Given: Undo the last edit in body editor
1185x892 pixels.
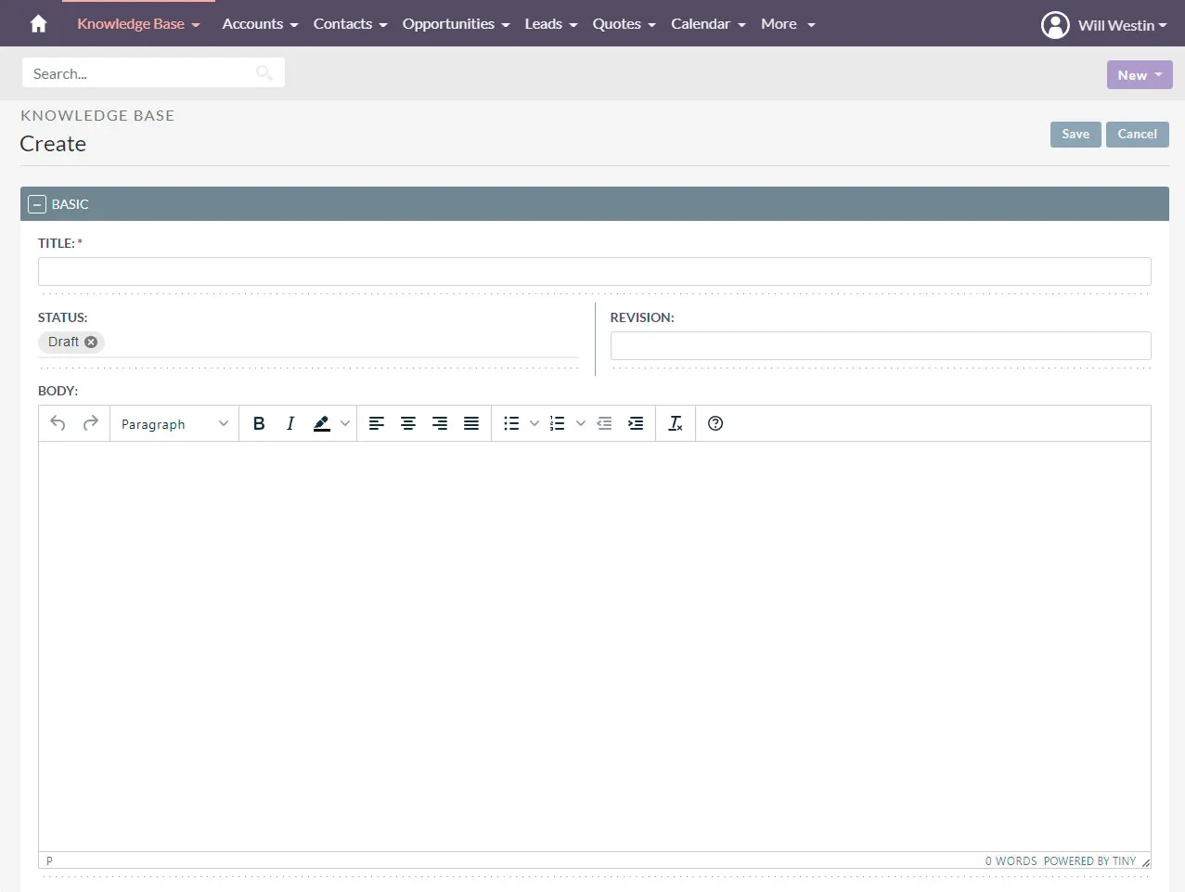Looking at the screenshot, I should coord(58,423).
